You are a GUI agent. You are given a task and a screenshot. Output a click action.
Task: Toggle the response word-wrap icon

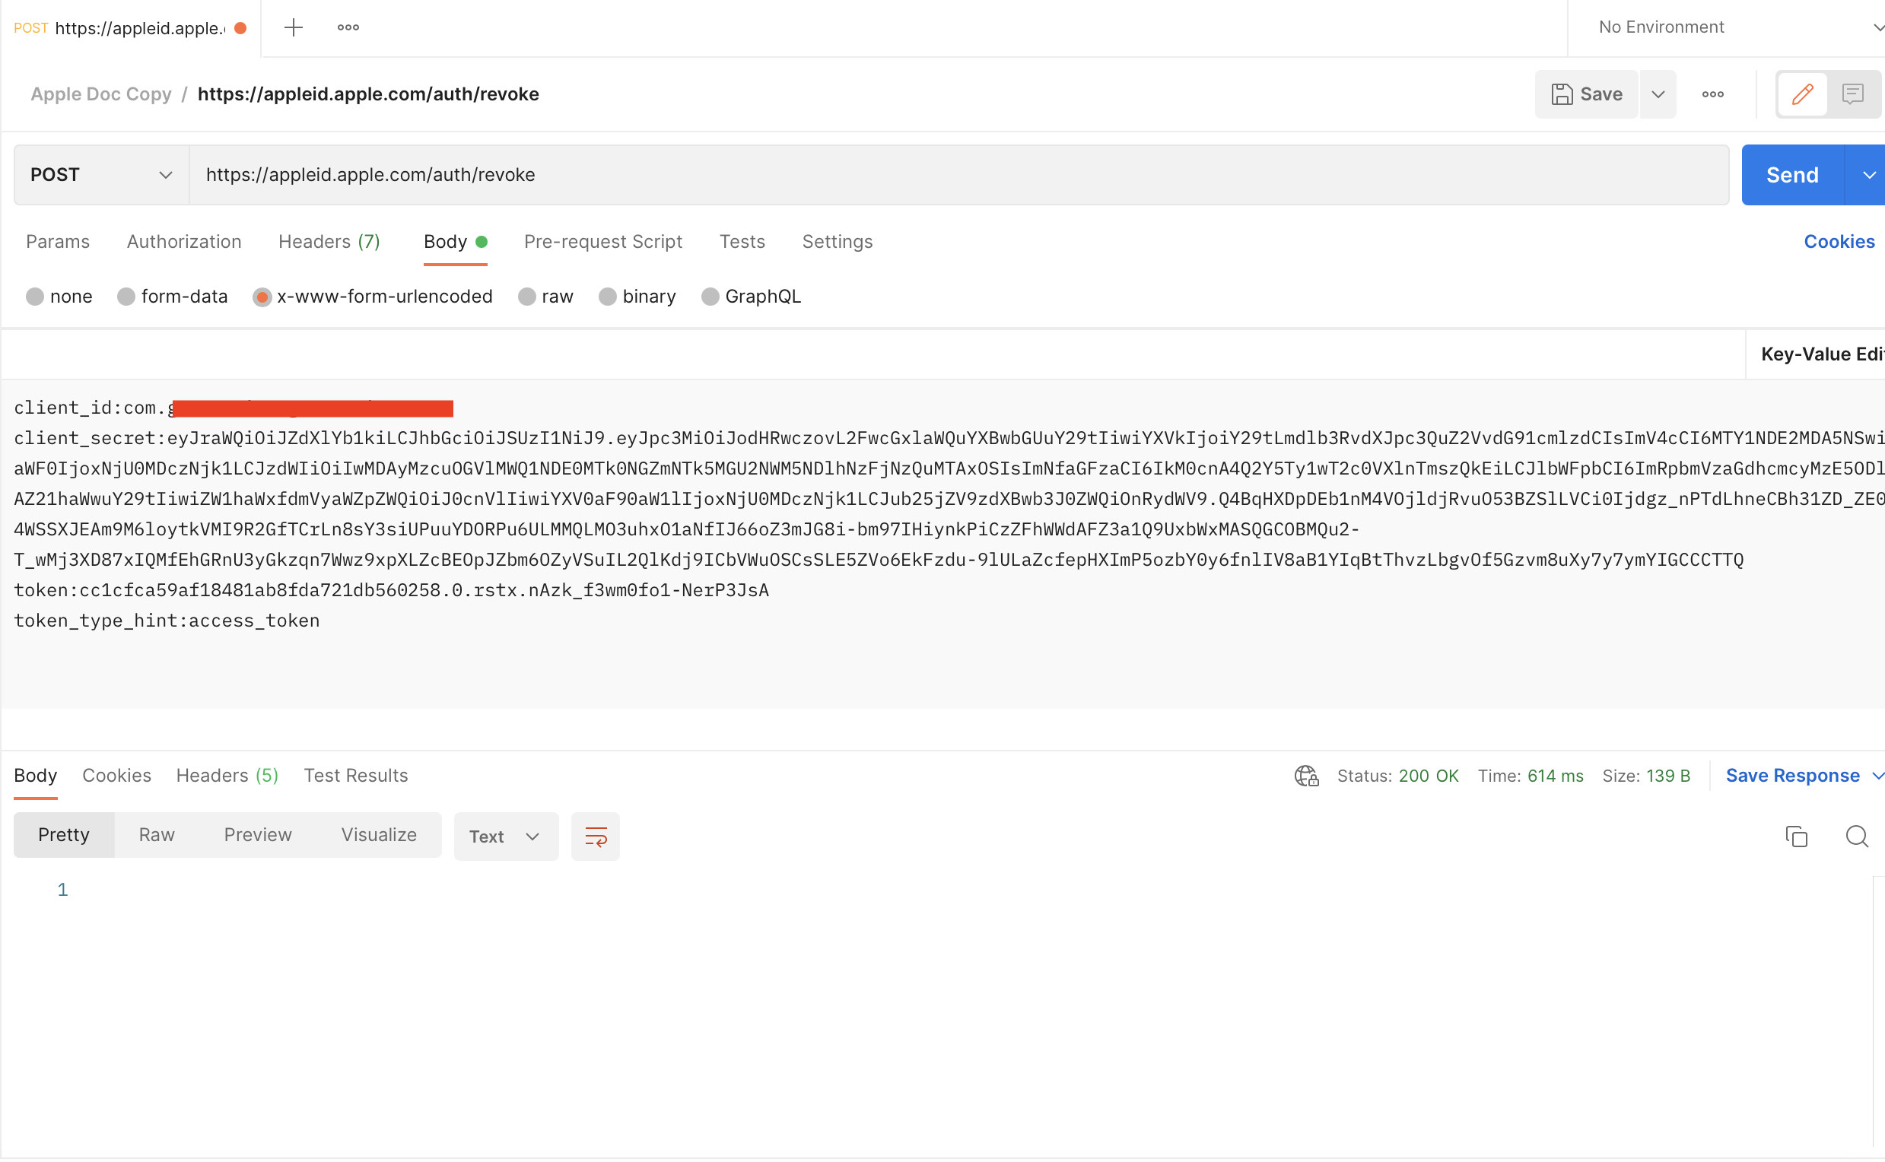(595, 837)
